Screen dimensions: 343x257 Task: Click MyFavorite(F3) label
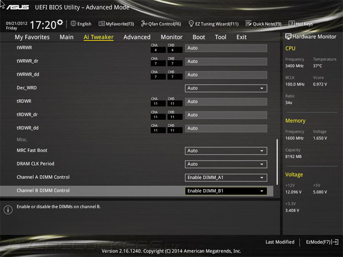point(120,24)
